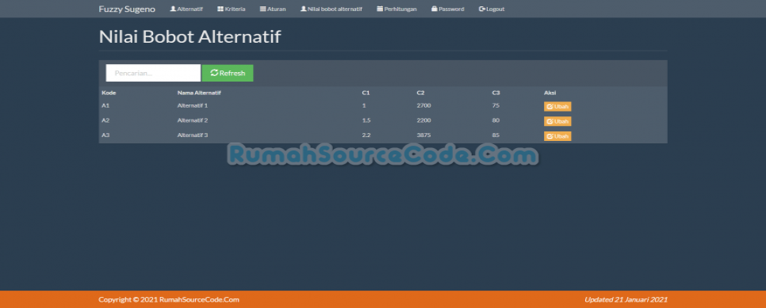Go to the Kriteria menu
Screen dimensions: 766x308
coord(232,9)
